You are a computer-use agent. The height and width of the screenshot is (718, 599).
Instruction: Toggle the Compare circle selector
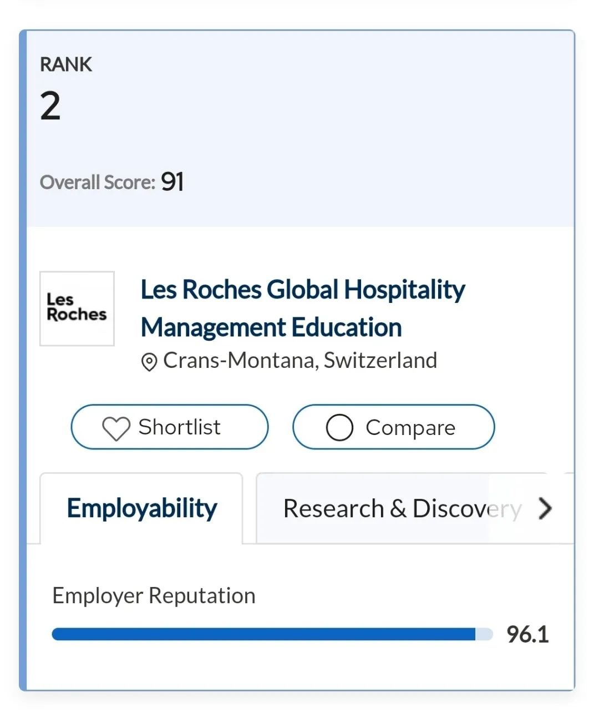tap(339, 428)
